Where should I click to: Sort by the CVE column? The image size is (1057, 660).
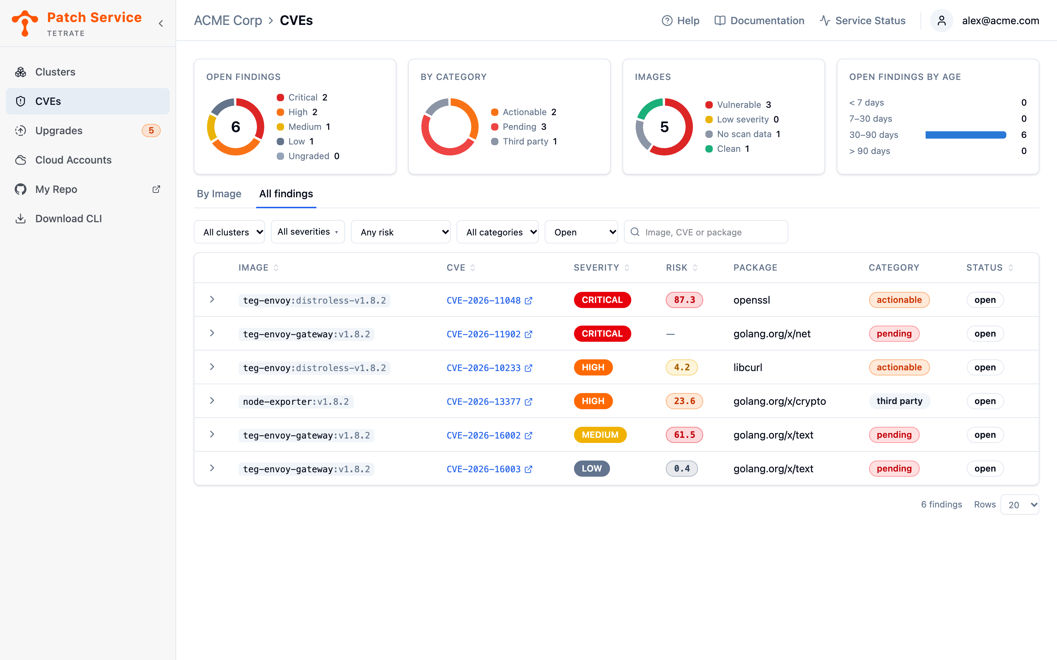(x=461, y=268)
